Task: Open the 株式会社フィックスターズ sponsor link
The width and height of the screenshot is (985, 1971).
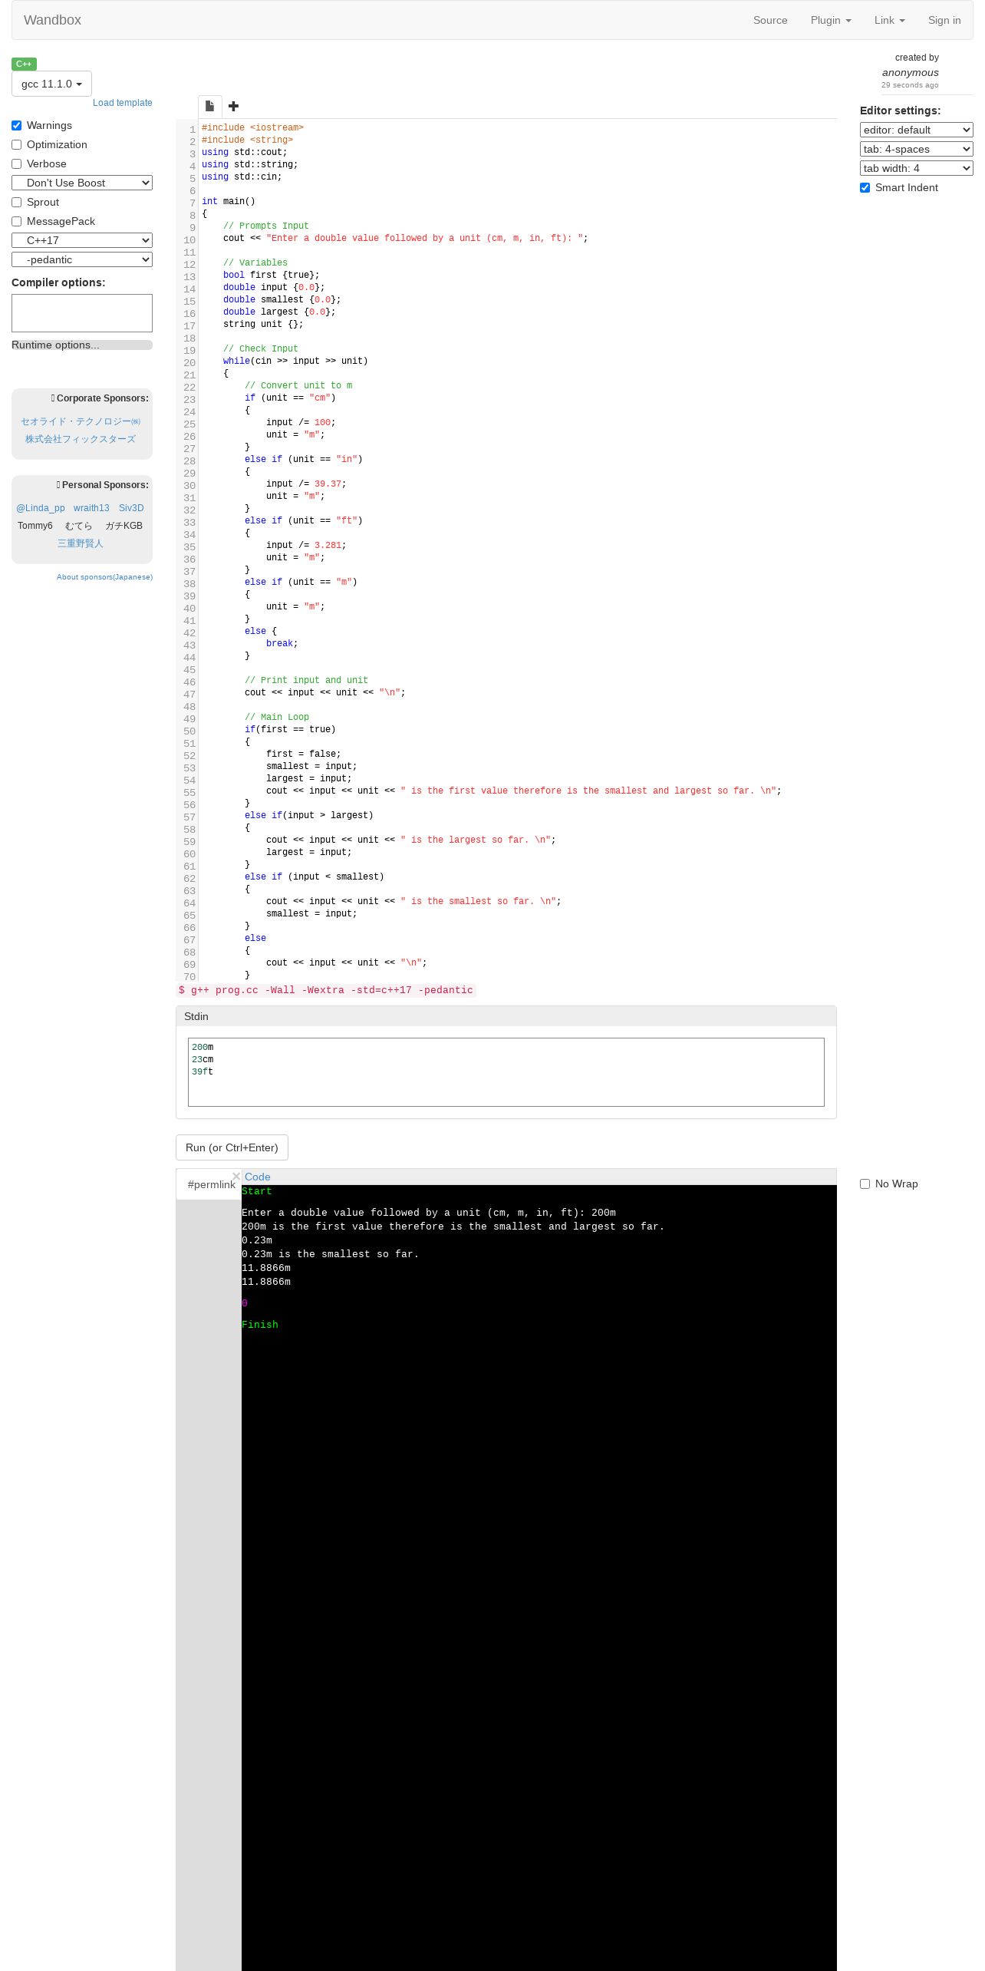Action: pos(81,439)
